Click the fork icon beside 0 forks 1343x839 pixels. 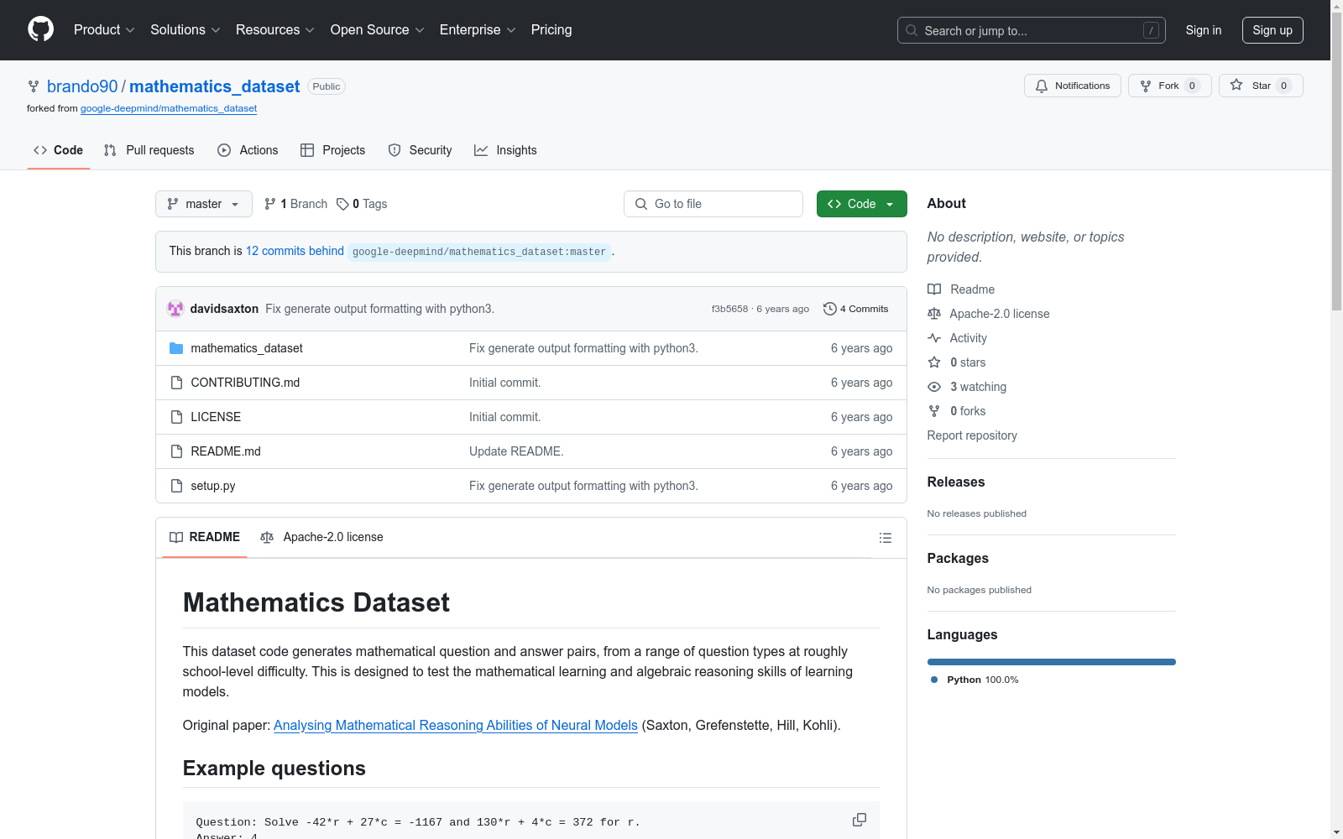pos(934,411)
